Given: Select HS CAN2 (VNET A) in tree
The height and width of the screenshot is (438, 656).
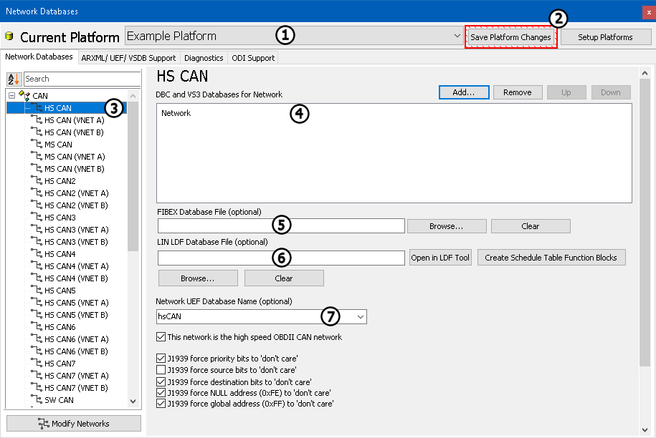Looking at the screenshot, I should [x=76, y=193].
